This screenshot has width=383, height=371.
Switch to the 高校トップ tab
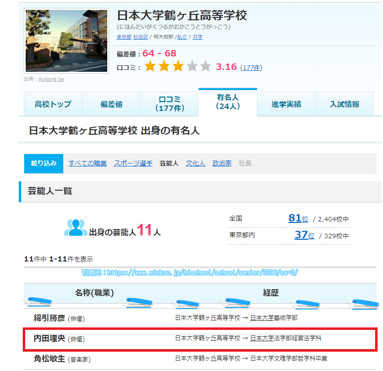[x=53, y=104]
